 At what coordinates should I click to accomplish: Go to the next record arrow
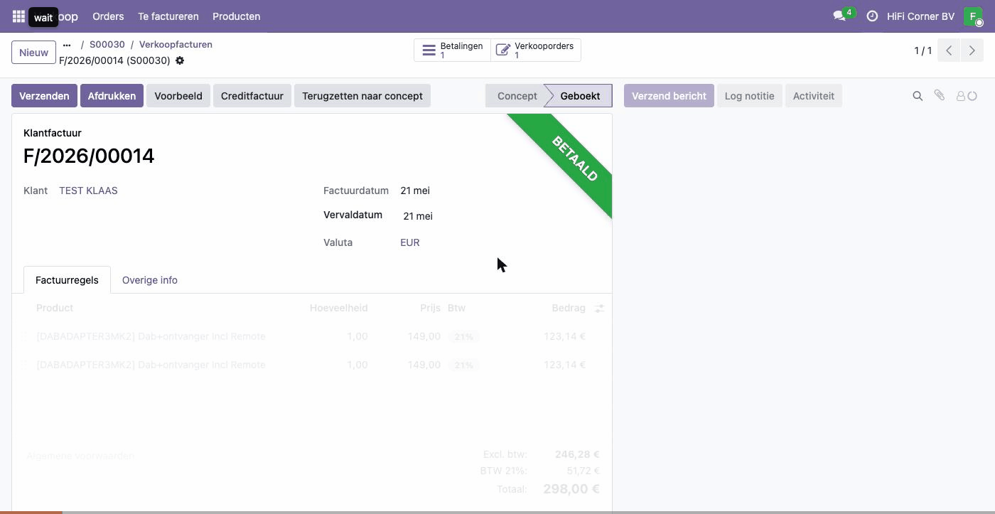972,50
